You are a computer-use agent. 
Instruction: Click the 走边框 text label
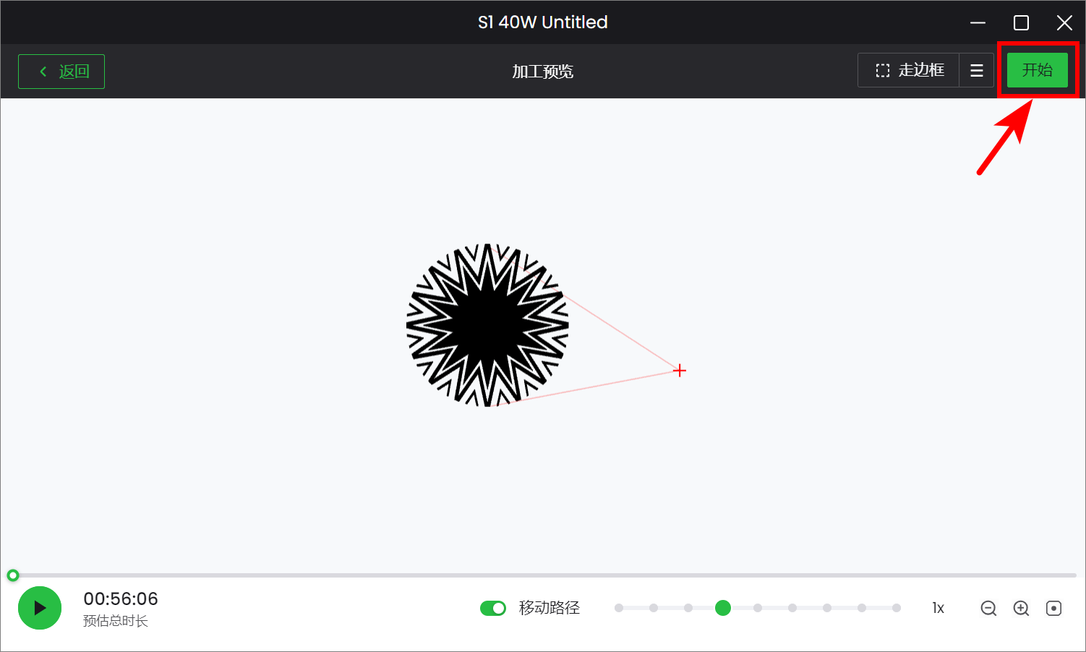tap(921, 70)
